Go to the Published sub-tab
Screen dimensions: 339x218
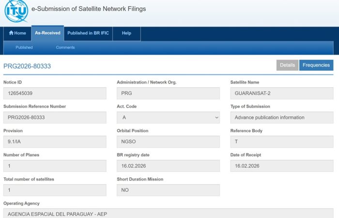(x=24, y=47)
